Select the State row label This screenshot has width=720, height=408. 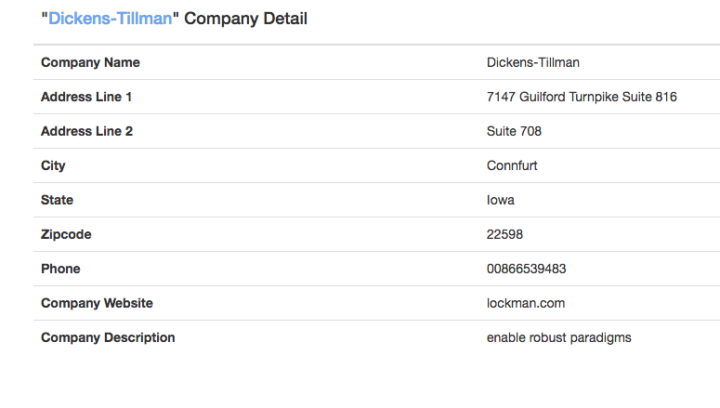[57, 200]
